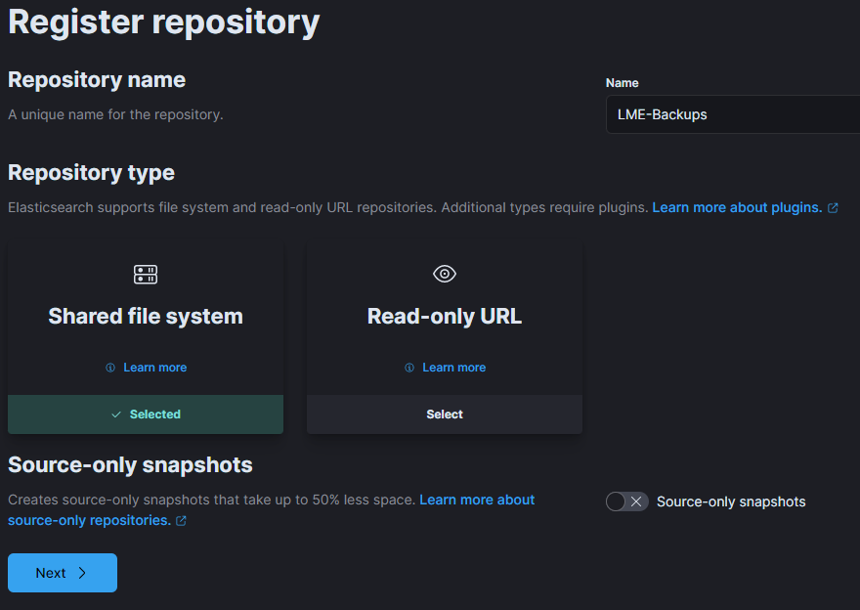Click the Read-only URL eye icon
The image size is (860, 610).
(x=445, y=274)
